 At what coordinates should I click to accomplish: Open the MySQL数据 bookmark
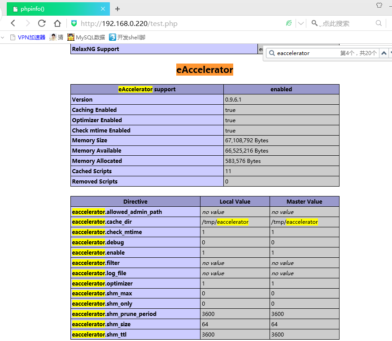[x=86, y=38]
